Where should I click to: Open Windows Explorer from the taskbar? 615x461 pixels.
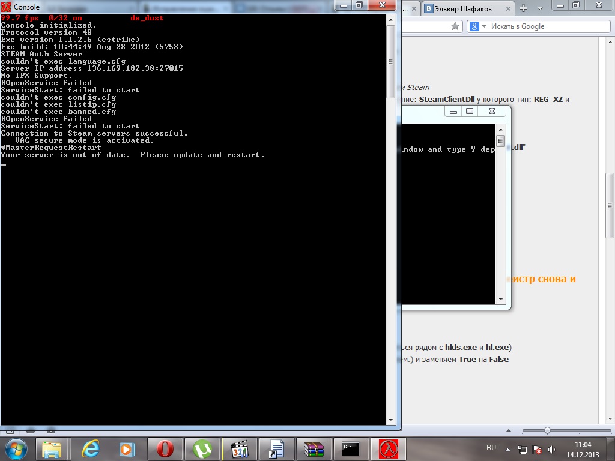click(x=52, y=449)
